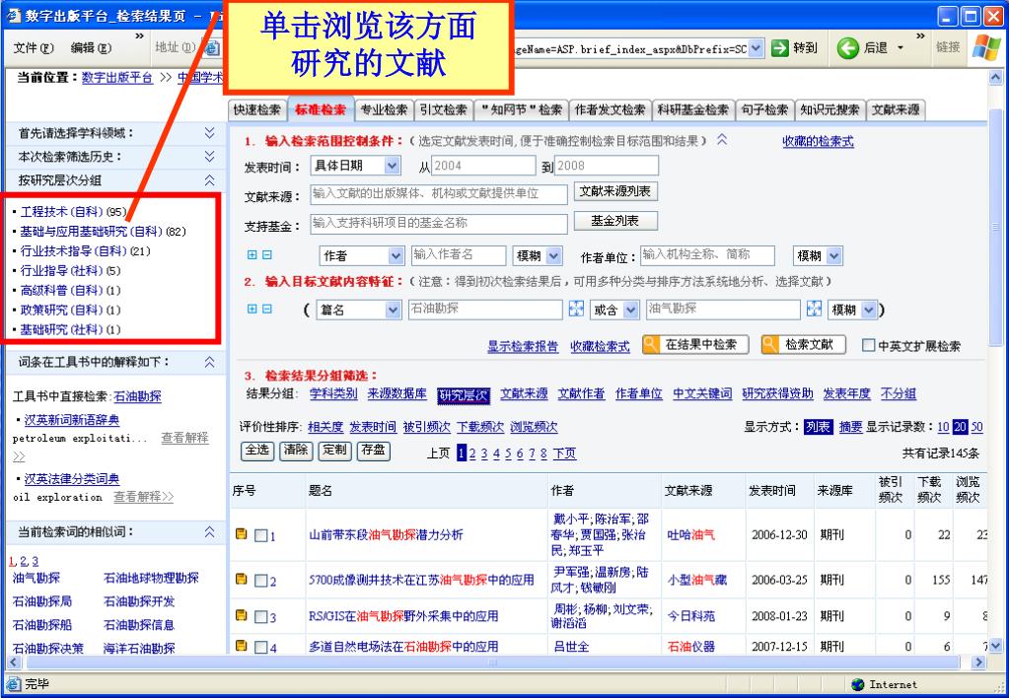Sort results by 被引频次
This screenshot has height=698, width=1009.
pyautogui.click(x=427, y=427)
